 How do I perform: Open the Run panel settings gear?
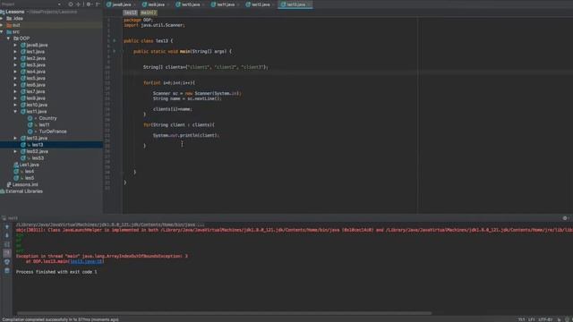[x=565, y=218]
